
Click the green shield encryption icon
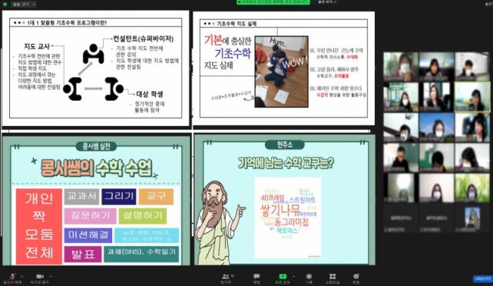[5, 5]
